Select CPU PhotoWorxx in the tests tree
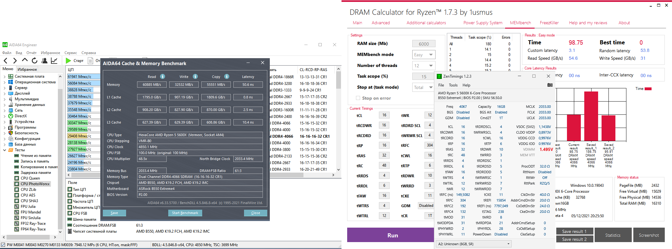The height and width of the screenshot is (249, 672). 35,184
